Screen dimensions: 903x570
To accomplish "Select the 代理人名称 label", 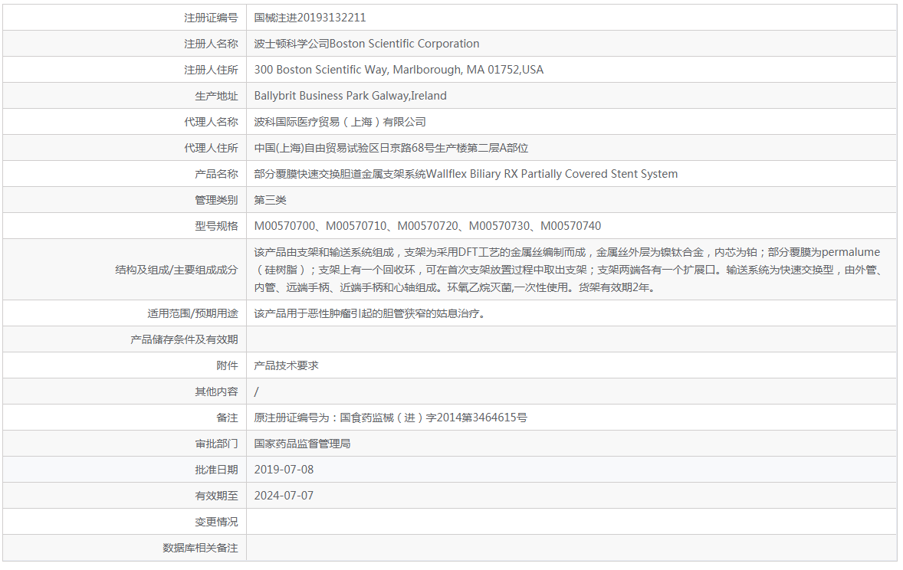I will (211, 122).
